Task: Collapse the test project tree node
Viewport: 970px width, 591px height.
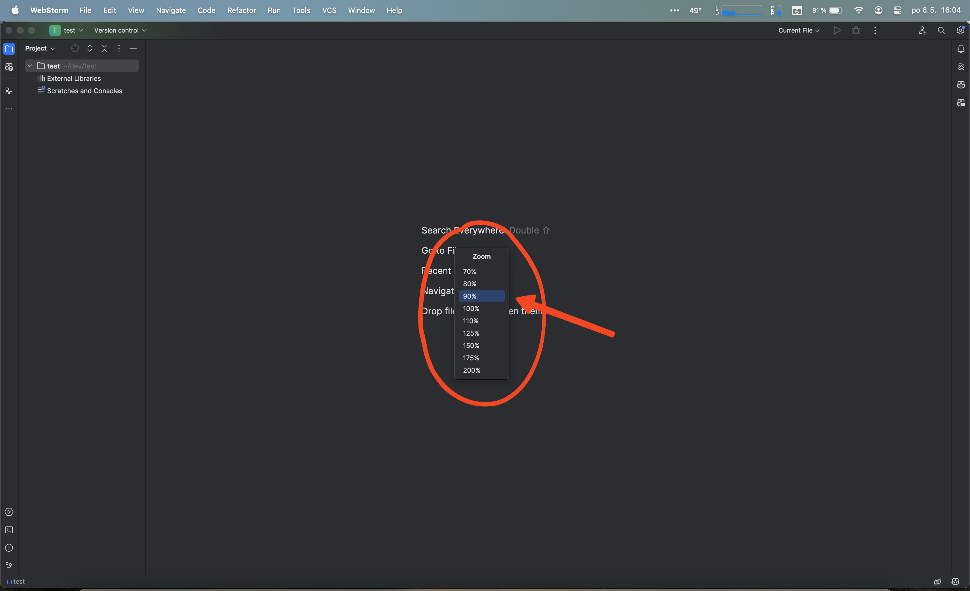Action: coord(29,66)
